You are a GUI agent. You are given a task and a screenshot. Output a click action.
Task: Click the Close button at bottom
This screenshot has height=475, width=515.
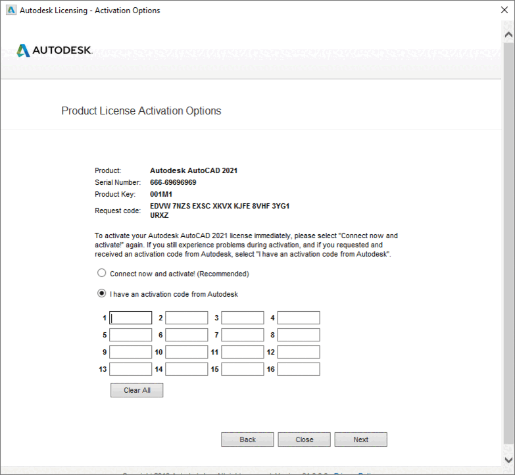304,439
